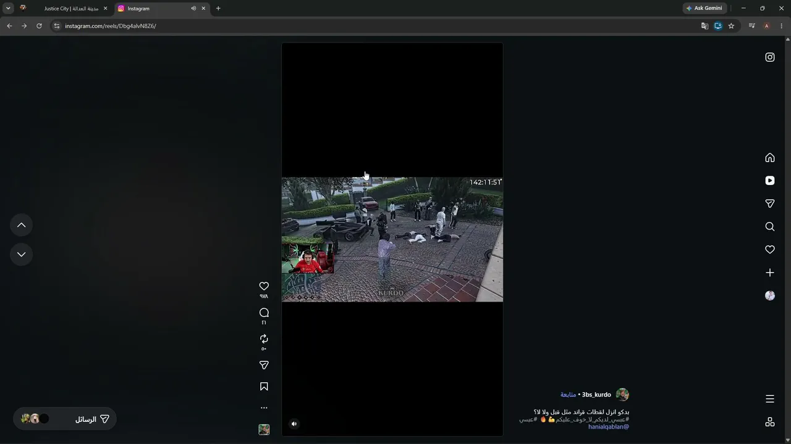Expand the tab search dropdown arrow
The width and height of the screenshot is (791, 444).
pyautogui.click(x=8, y=9)
